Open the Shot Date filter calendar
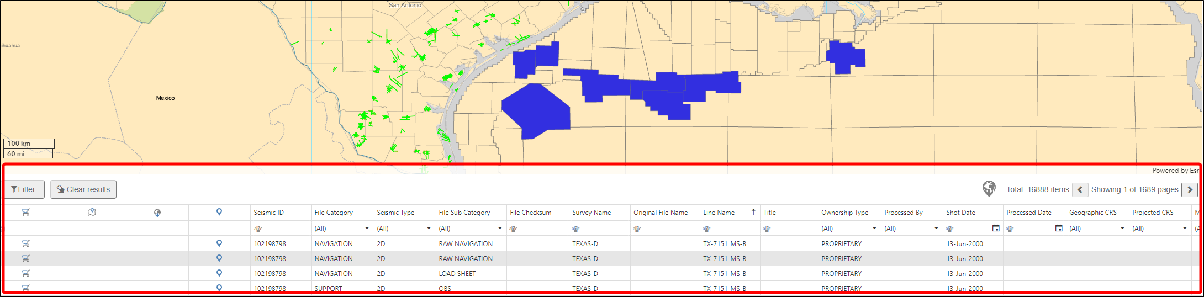This screenshot has height=297, width=1204. click(996, 228)
